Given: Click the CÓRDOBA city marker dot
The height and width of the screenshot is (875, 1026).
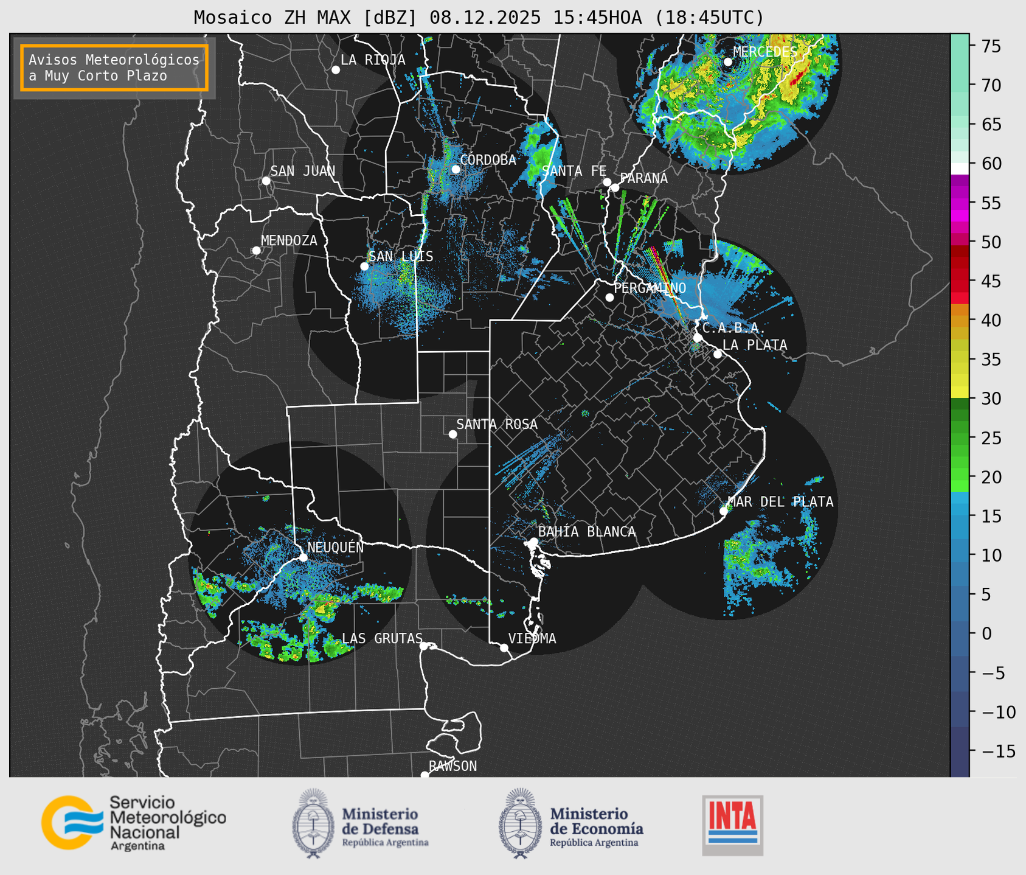Looking at the screenshot, I should (x=456, y=169).
